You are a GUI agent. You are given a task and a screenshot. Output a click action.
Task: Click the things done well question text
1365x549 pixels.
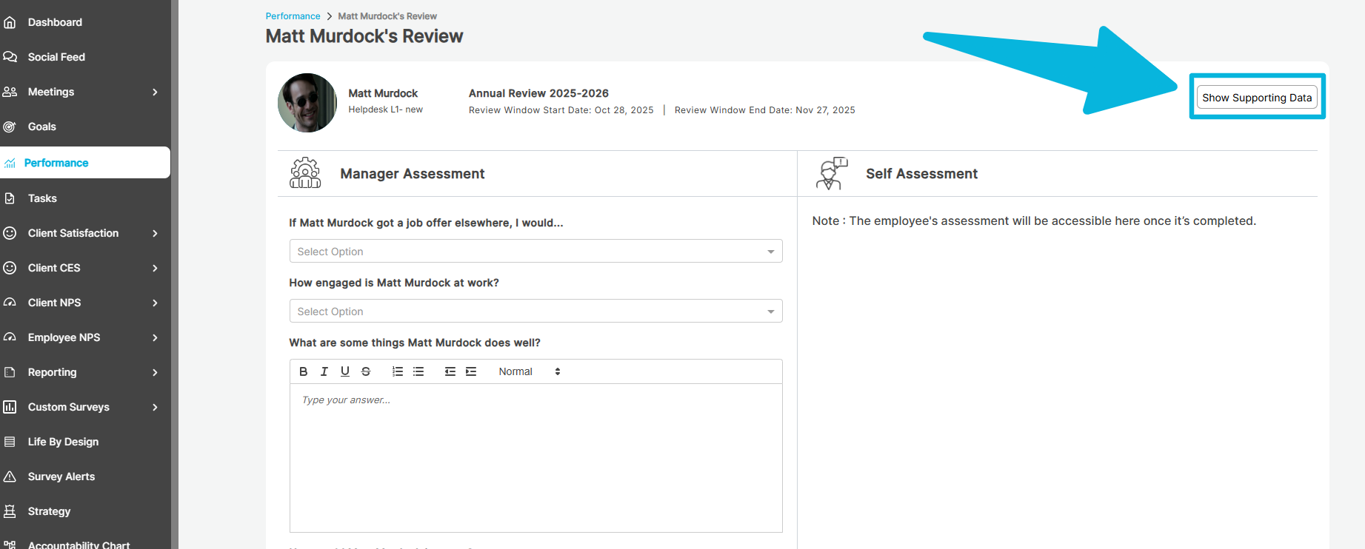415,343
